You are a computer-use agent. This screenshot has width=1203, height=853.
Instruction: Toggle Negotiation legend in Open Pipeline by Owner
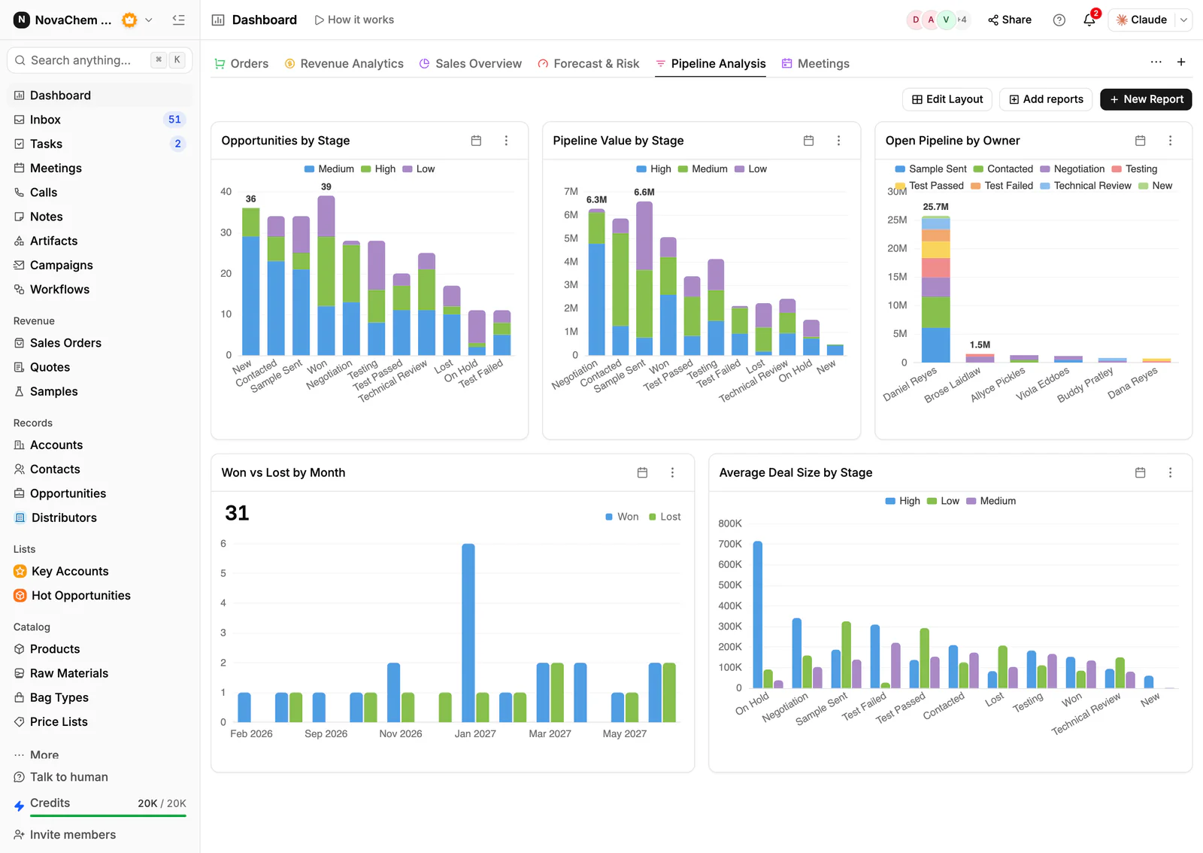1072,169
